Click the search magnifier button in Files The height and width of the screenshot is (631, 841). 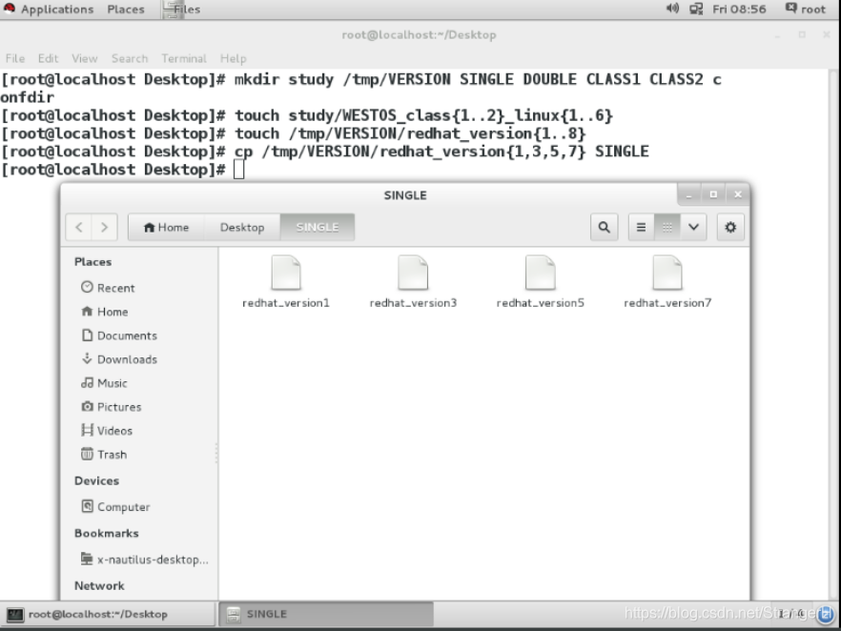604,227
